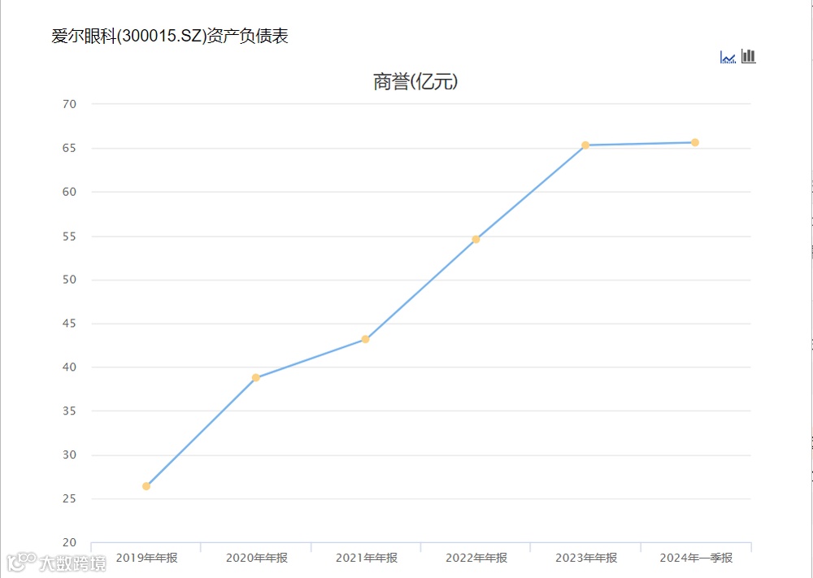Click the 2021年年报 axis label
The width and height of the screenshot is (813, 578).
click(x=367, y=558)
